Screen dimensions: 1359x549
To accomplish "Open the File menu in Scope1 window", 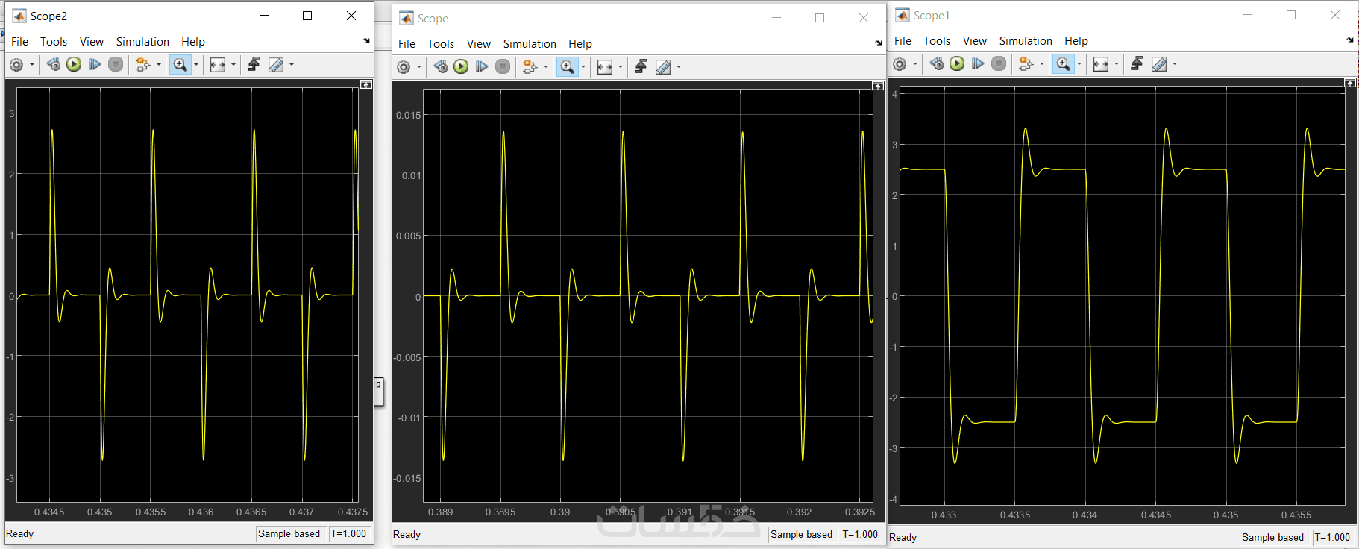I will 903,41.
